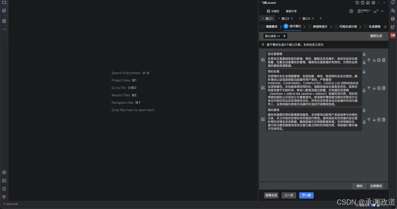Image resolution: width=397 pixels, height=209 pixels.
Task: Move 预约处理 card down
Action: pos(374,88)
